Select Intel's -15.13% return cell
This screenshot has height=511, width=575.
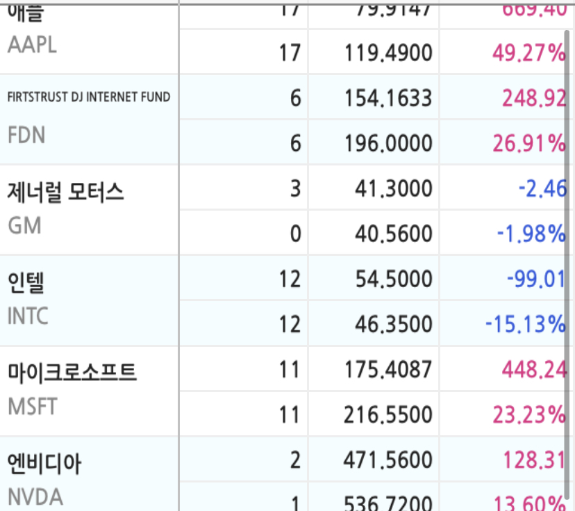point(524,324)
